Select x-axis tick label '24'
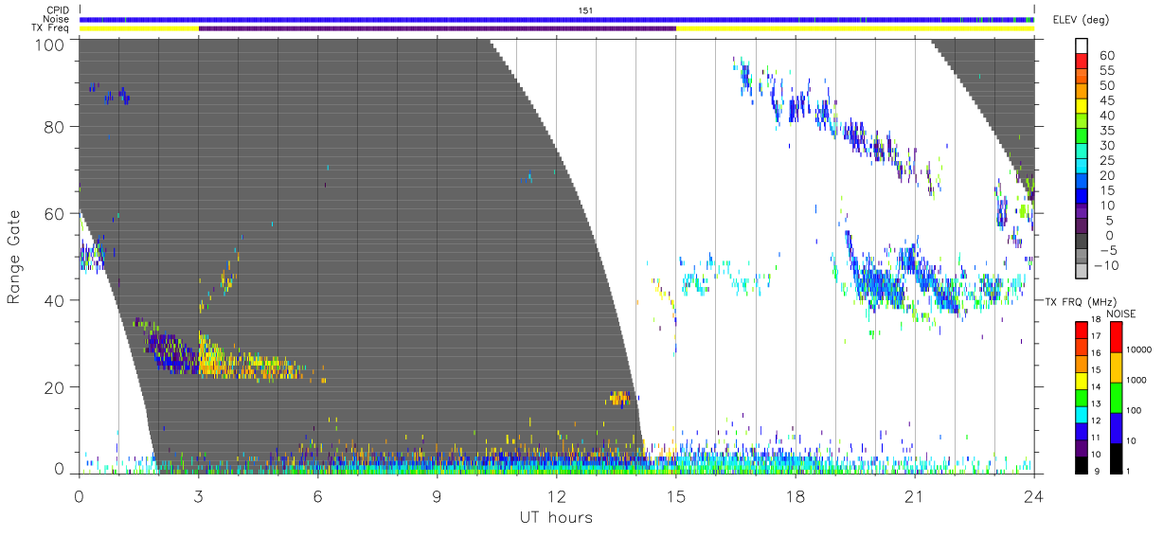 [x=1034, y=495]
